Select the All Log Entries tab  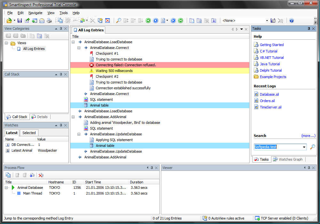[89, 30]
